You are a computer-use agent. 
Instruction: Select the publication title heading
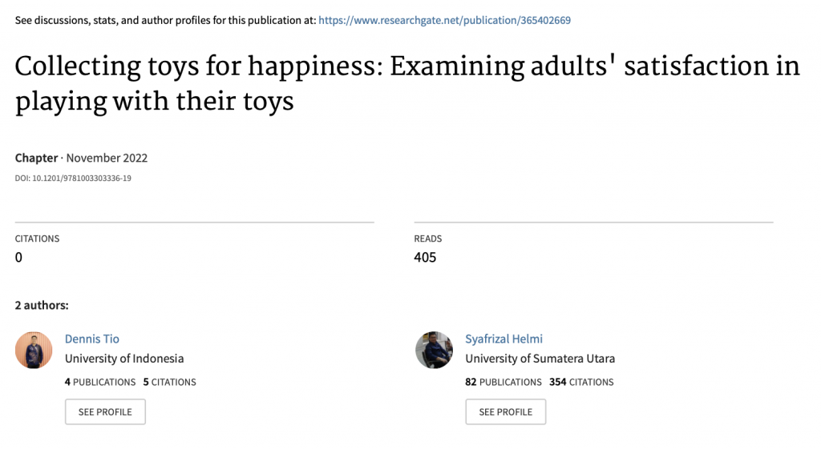(x=407, y=83)
